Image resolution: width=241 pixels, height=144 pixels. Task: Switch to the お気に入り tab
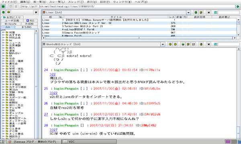click(x=12, y=17)
